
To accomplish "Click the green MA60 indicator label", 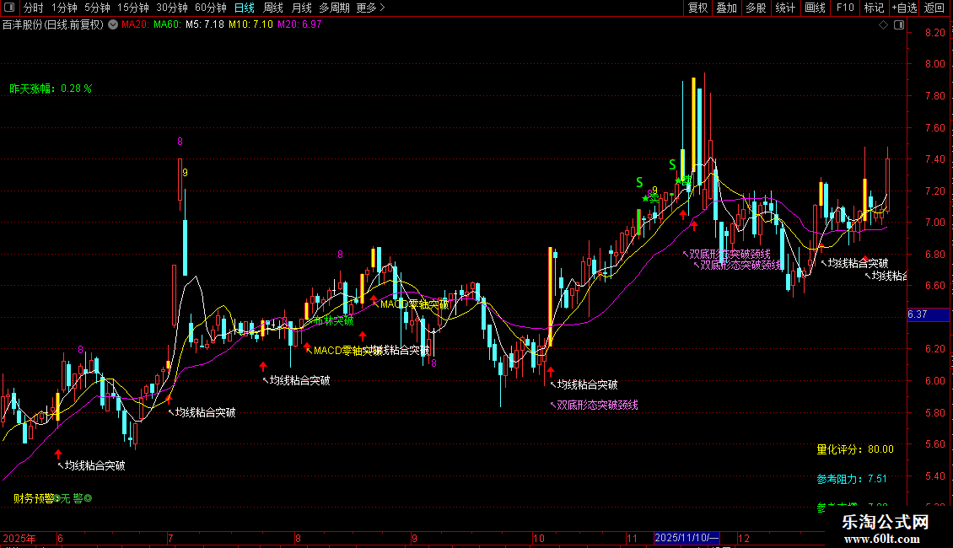I will point(167,25).
